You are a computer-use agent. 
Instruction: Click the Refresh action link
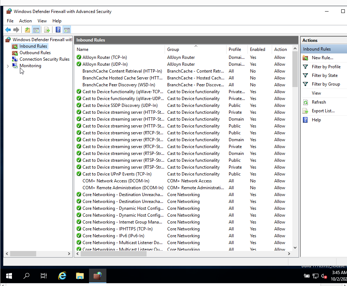pos(319,102)
